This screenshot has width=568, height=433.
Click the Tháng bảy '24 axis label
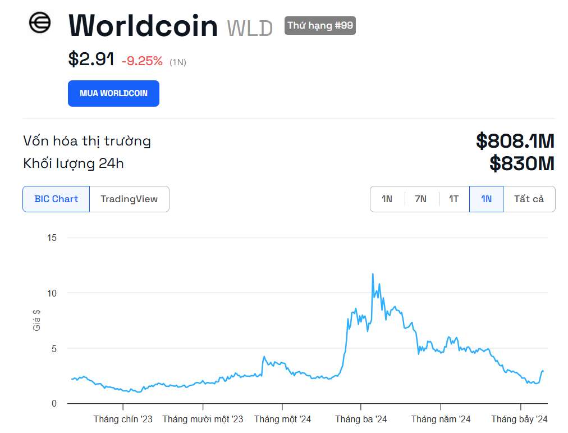[519, 419]
